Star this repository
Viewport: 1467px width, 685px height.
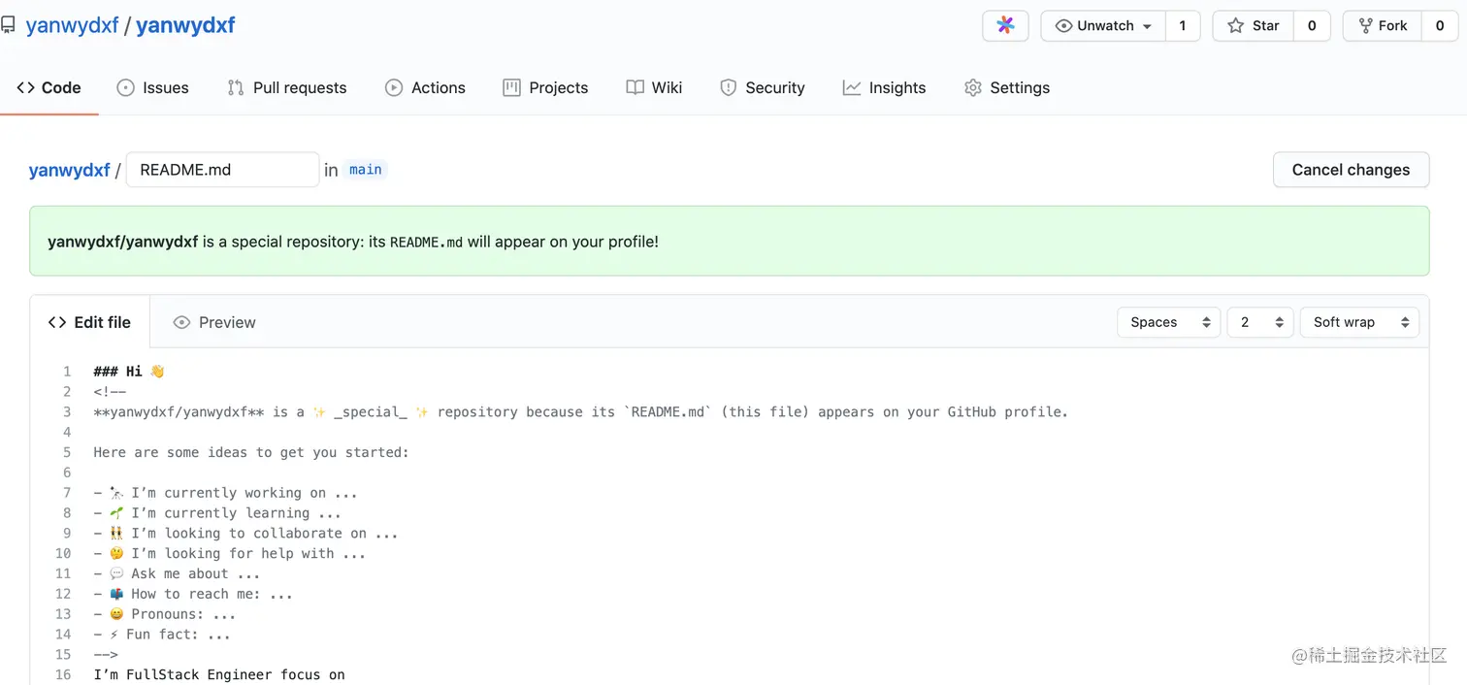1253,26
